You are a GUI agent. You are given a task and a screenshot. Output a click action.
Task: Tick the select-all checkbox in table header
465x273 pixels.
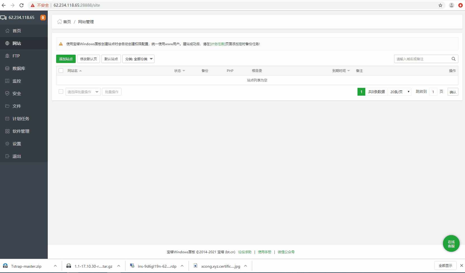tap(61, 71)
